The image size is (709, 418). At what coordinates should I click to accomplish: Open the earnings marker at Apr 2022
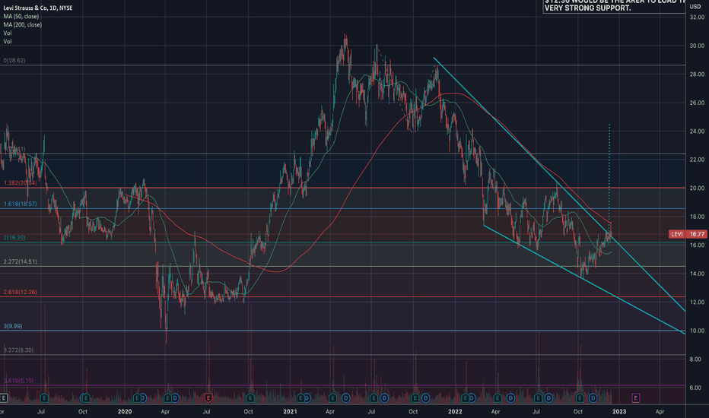pos(498,398)
